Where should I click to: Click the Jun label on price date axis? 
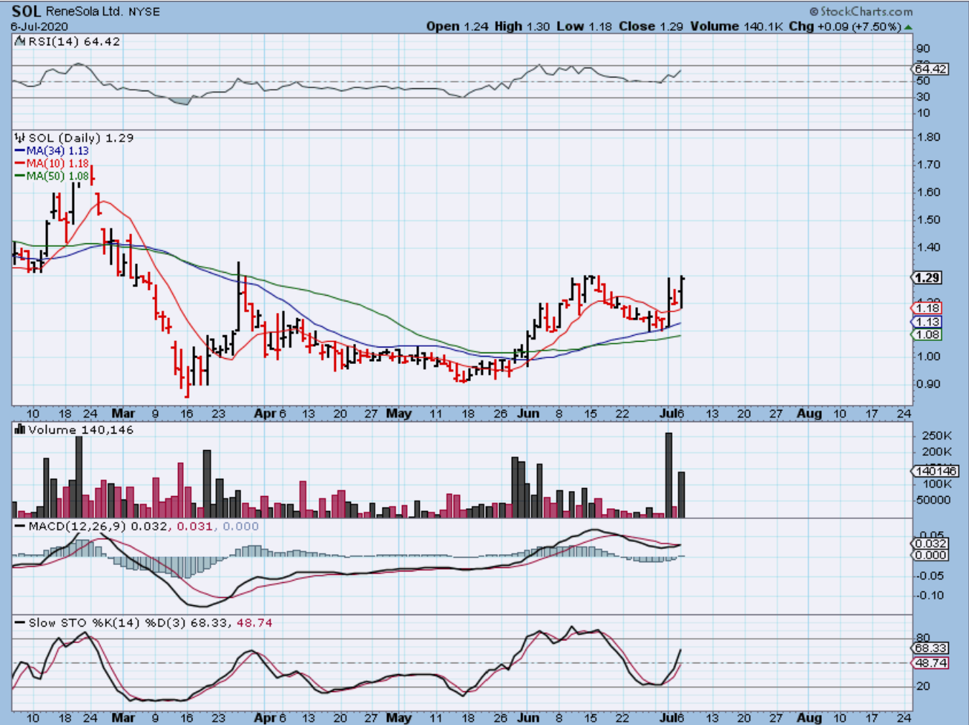[x=528, y=413]
